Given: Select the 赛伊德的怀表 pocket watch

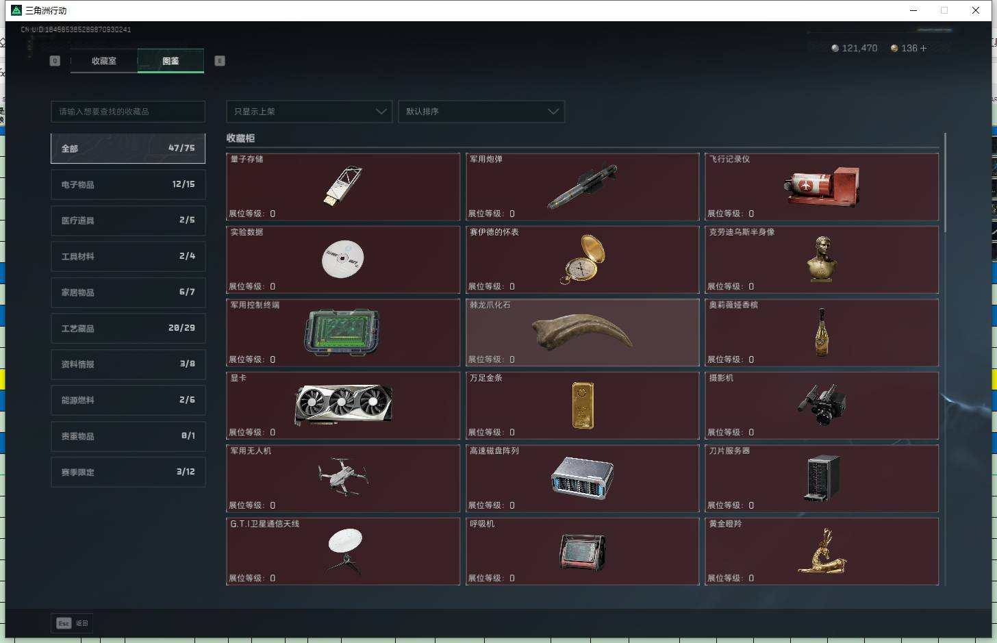Looking at the screenshot, I should tap(582, 260).
